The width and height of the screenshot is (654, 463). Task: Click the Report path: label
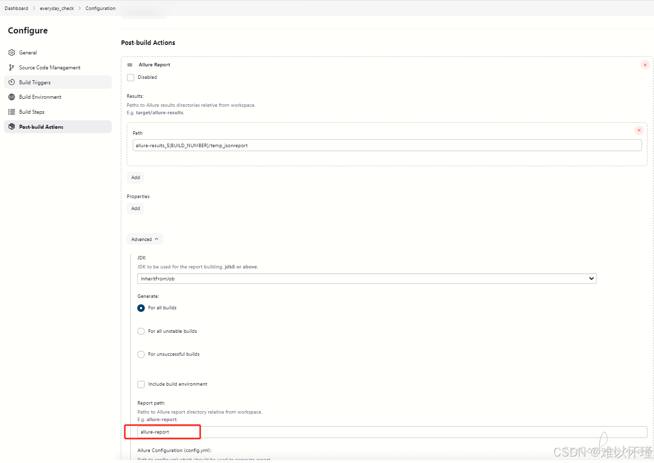[151, 403]
